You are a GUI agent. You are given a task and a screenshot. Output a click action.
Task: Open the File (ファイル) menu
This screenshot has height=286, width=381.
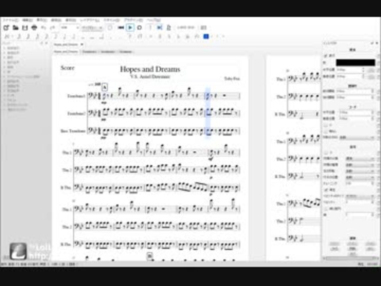(x=10, y=20)
